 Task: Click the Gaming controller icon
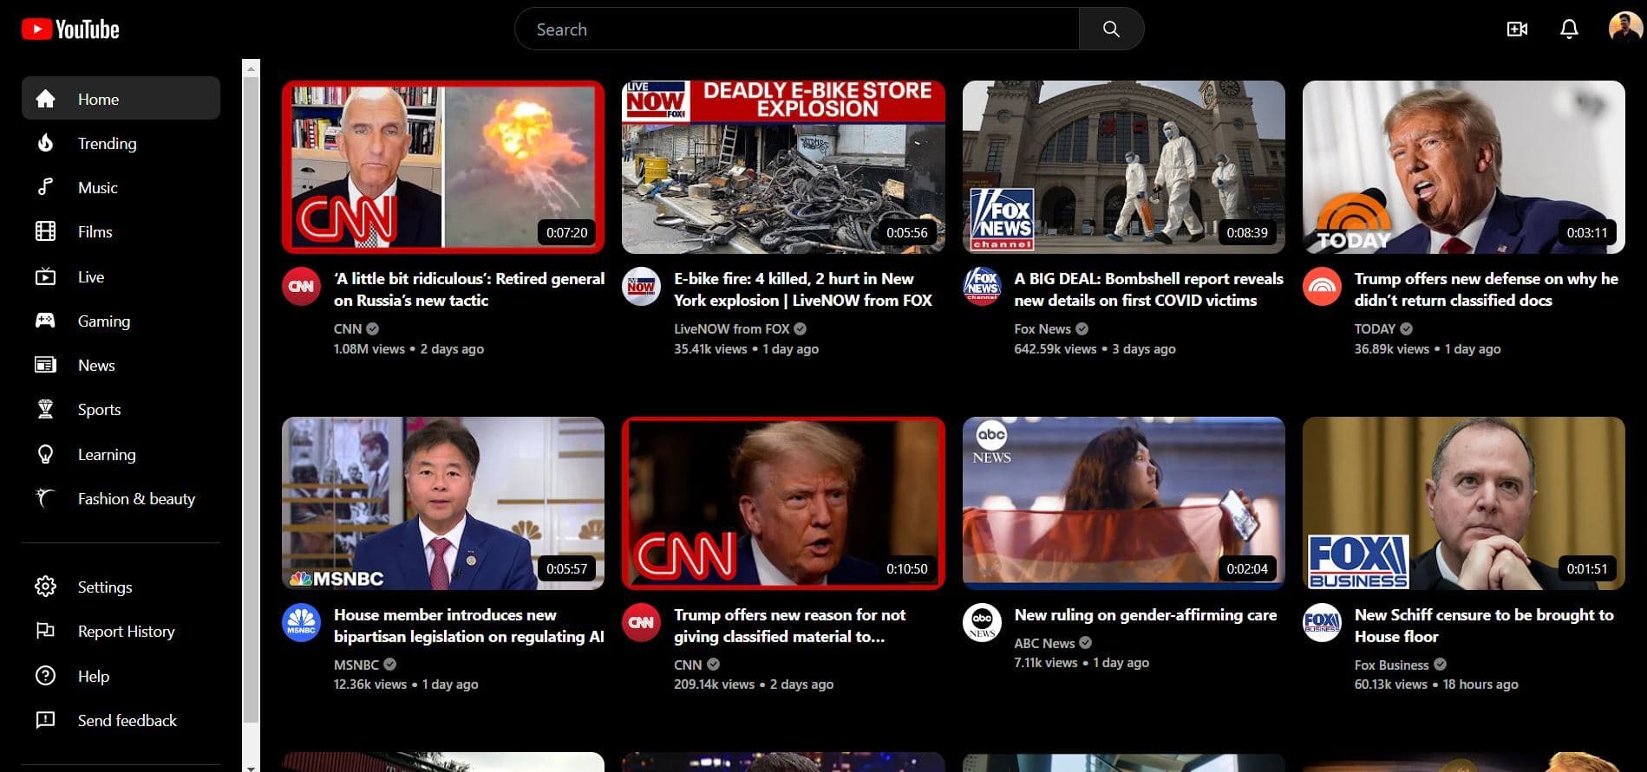[x=45, y=321]
